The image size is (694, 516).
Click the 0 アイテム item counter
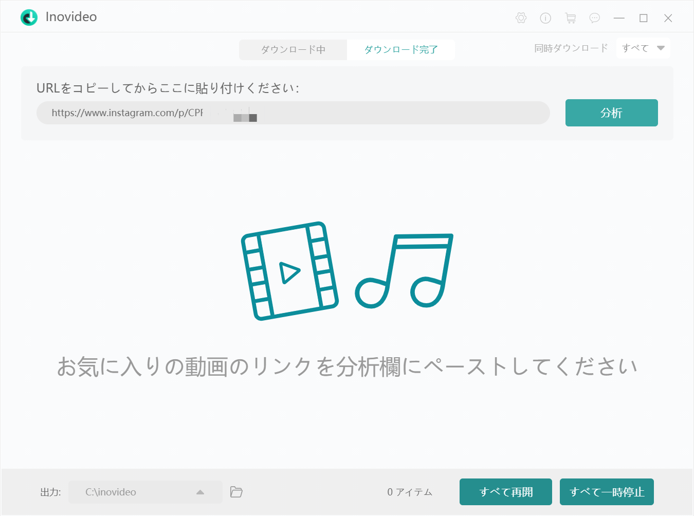tap(410, 492)
